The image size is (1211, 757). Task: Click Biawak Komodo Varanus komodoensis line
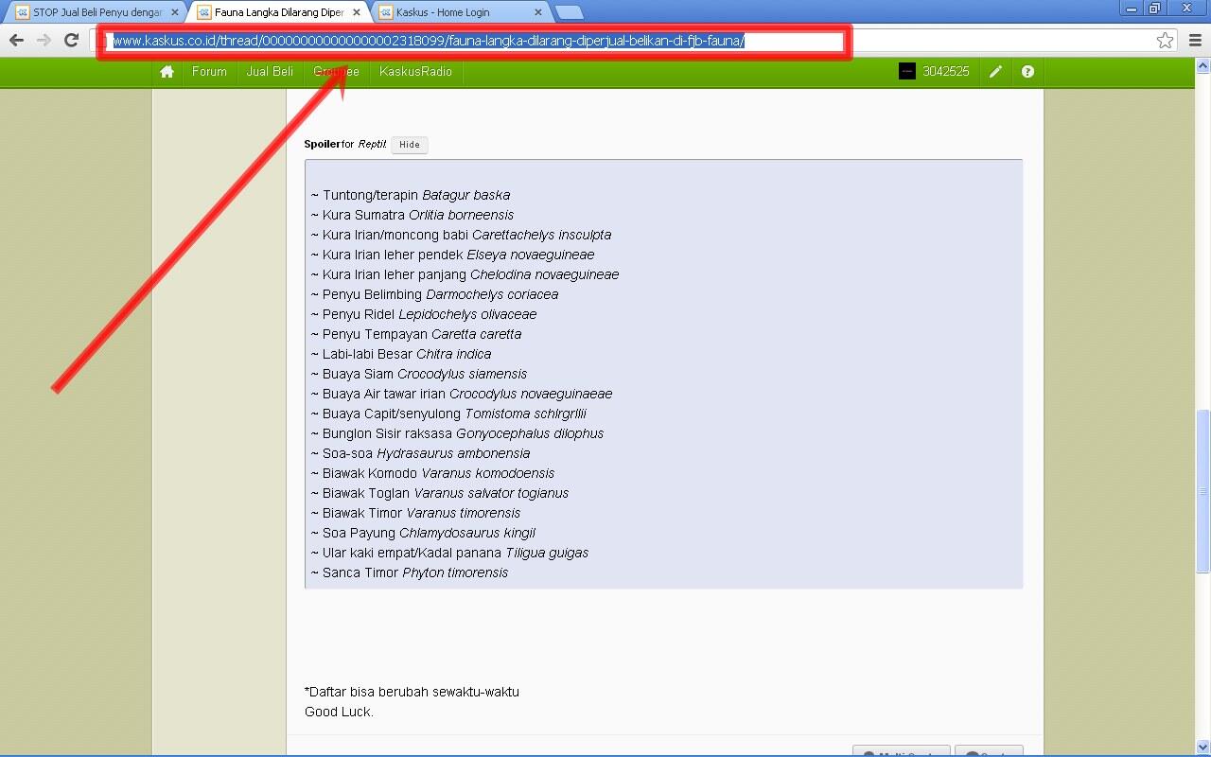tap(432, 473)
